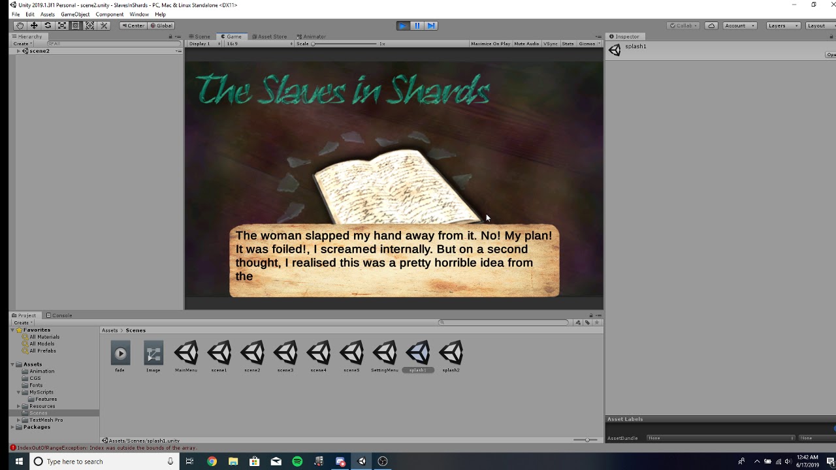Image resolution: width=836 pixels, height=470 pixels.
Task: Select the Rect Transform tool
Action: (x=75, y=25)
